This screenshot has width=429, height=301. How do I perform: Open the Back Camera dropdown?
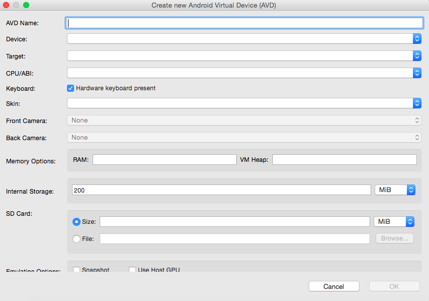(244, 137)
